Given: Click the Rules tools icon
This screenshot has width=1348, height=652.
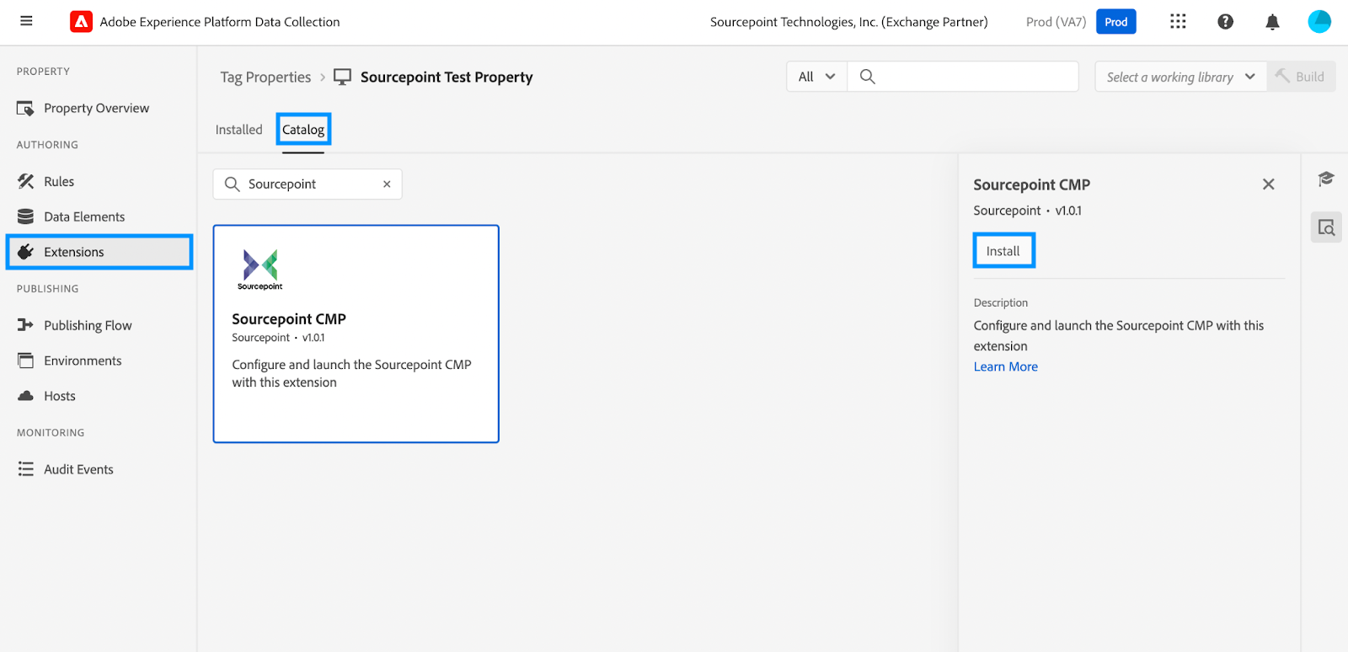Looking at the screenshot, I should click(x=26, y=181).
